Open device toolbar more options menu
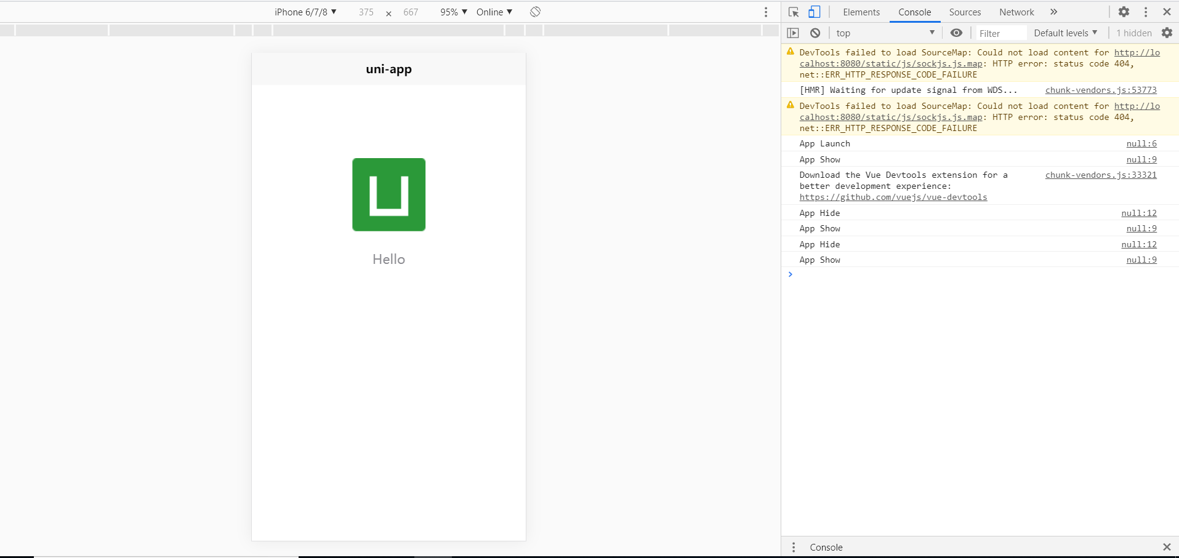The image size is (1179, 558). coord(766,12)
